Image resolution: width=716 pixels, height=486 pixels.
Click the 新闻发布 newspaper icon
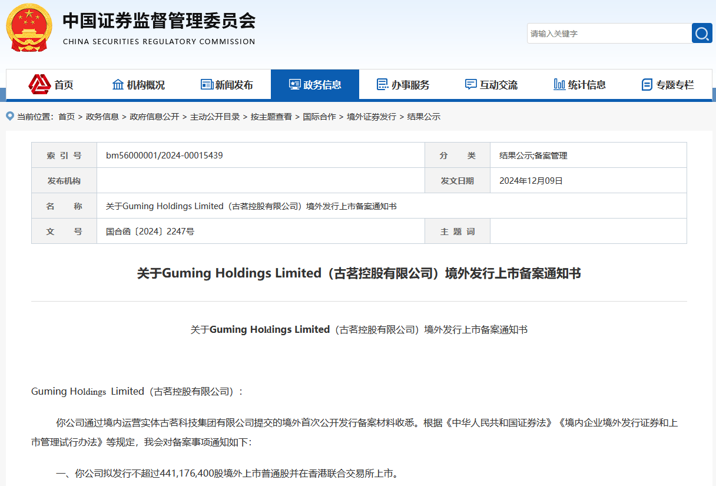pos(207,85)
